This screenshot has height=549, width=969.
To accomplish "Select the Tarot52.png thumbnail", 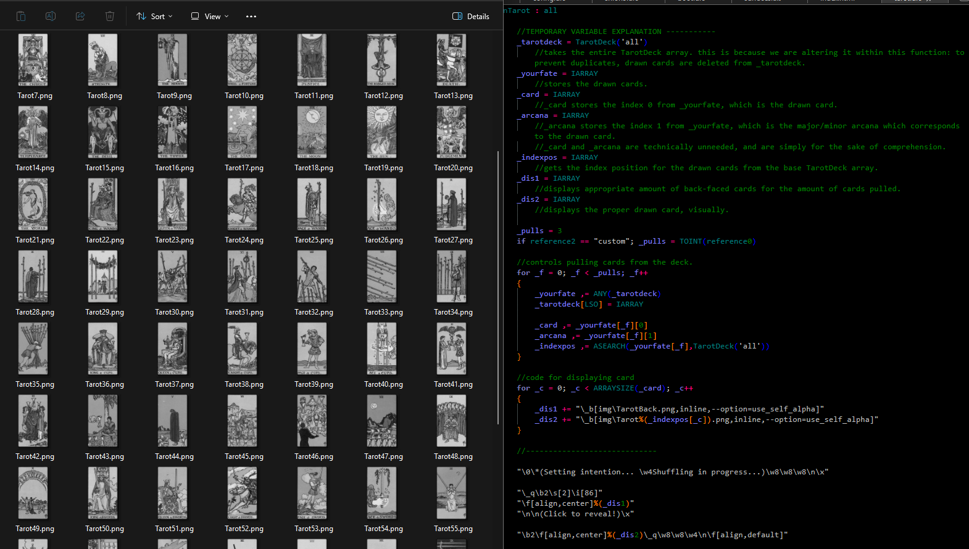I will pyautogui.click(x=243, y=493).
